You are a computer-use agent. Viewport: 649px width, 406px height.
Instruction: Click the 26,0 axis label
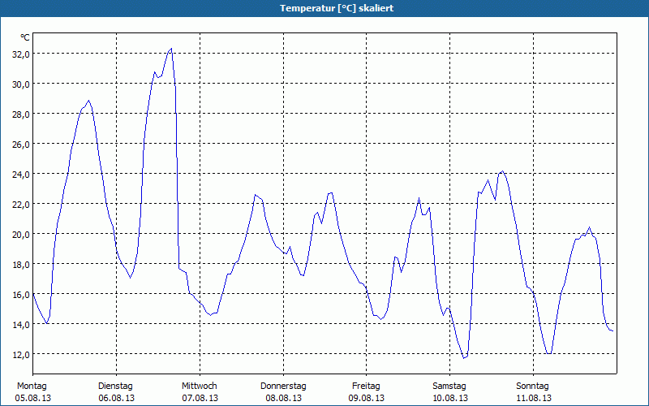click(x=21, y=145)
